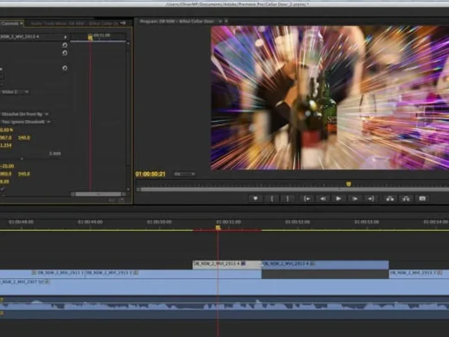Step back one frame in Program monitor
Viewport: 449px width, 337px height.
323,199
